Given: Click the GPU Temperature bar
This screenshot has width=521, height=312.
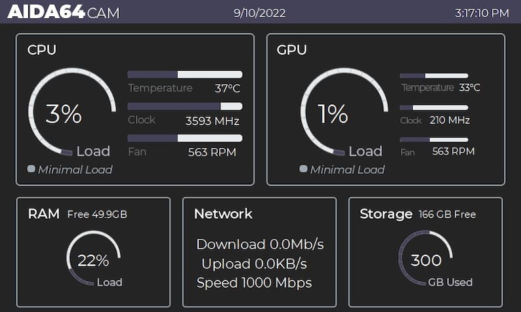Looking at the screenshot, I should click(434, 75).
